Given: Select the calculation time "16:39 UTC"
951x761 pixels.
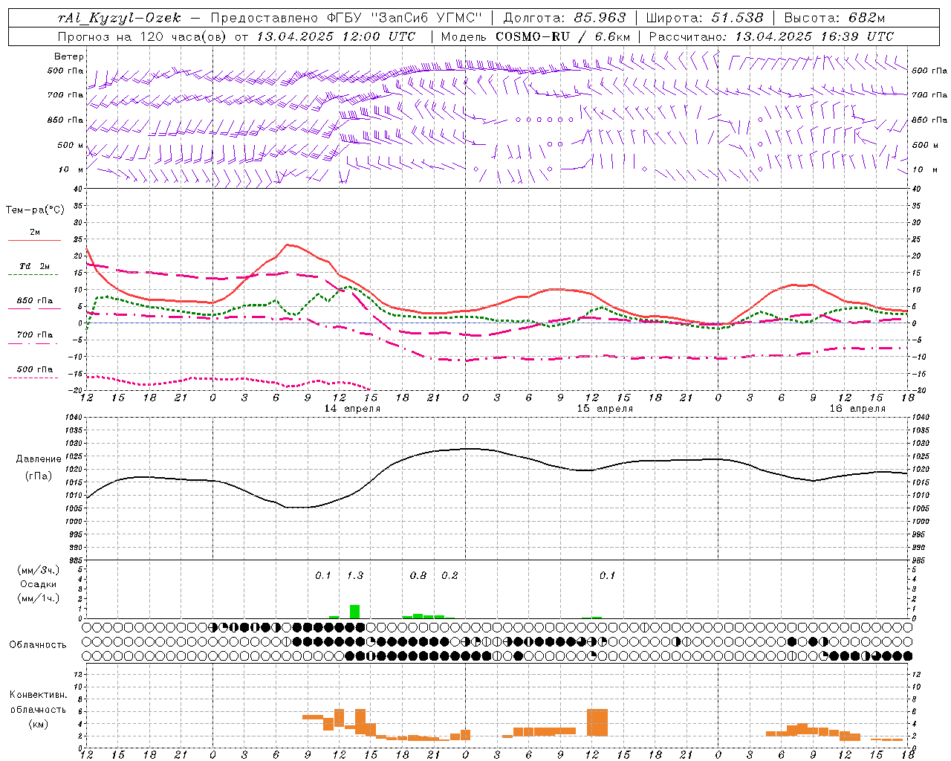Looking at the screenshot, I should pyautogui.click(x=857, y=36).
